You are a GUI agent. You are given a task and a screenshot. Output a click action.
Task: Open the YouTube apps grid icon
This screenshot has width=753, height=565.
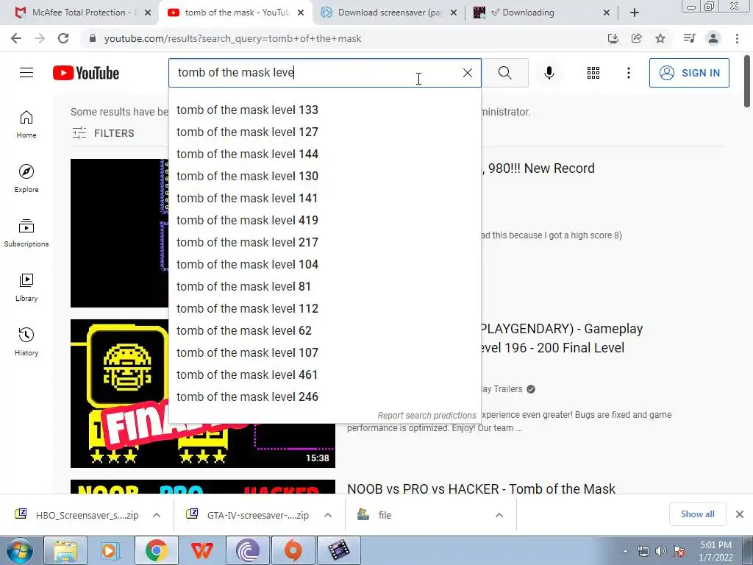593,73
